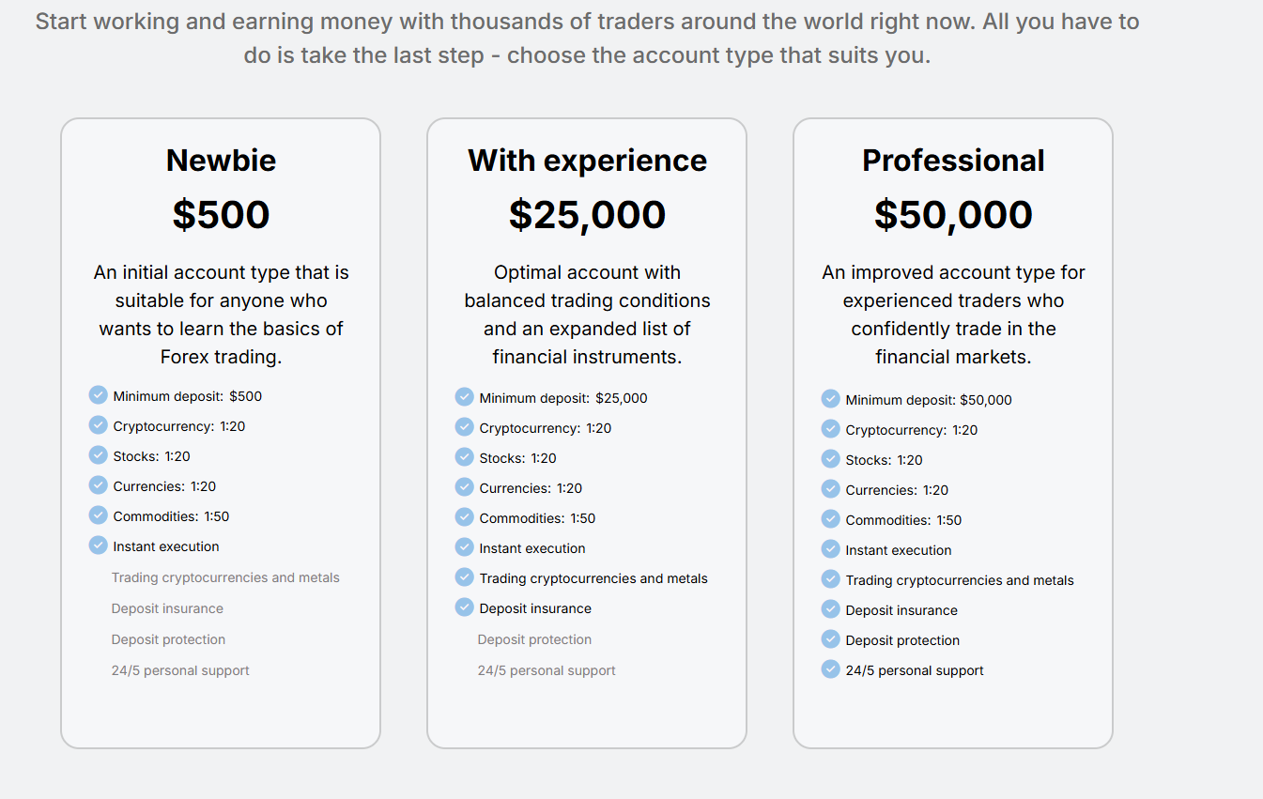Select the Newbie account heading

coord(222,161)
